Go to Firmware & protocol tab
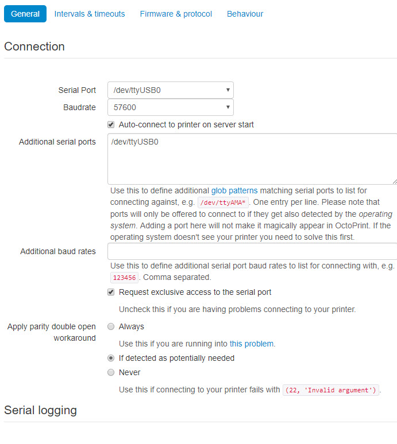The height and width of the screenshot is (444, 397). click(x=176, y=14)
